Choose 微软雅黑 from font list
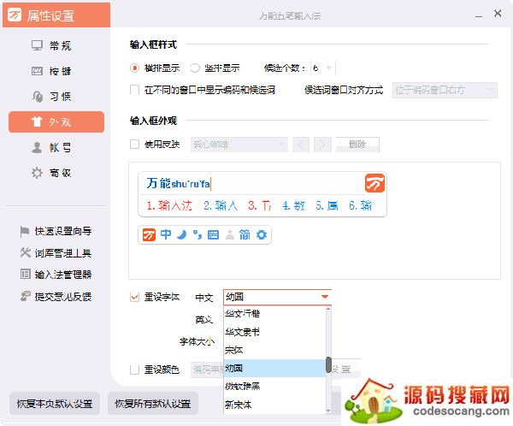 [274, 387]
